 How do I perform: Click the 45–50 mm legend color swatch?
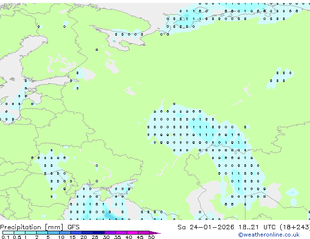tap(144, 233)
